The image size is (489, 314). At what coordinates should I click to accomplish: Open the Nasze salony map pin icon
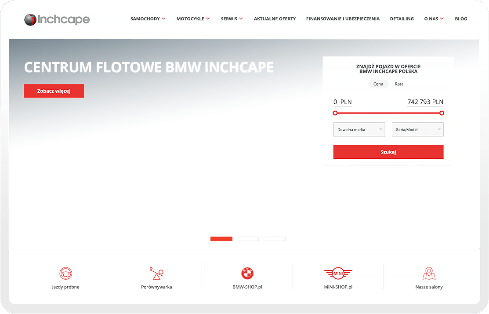click(x=429, y=274)
